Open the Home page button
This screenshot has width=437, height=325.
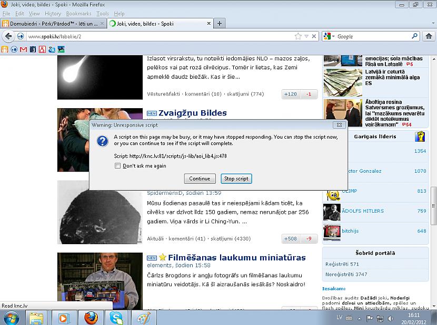point(429,36)
